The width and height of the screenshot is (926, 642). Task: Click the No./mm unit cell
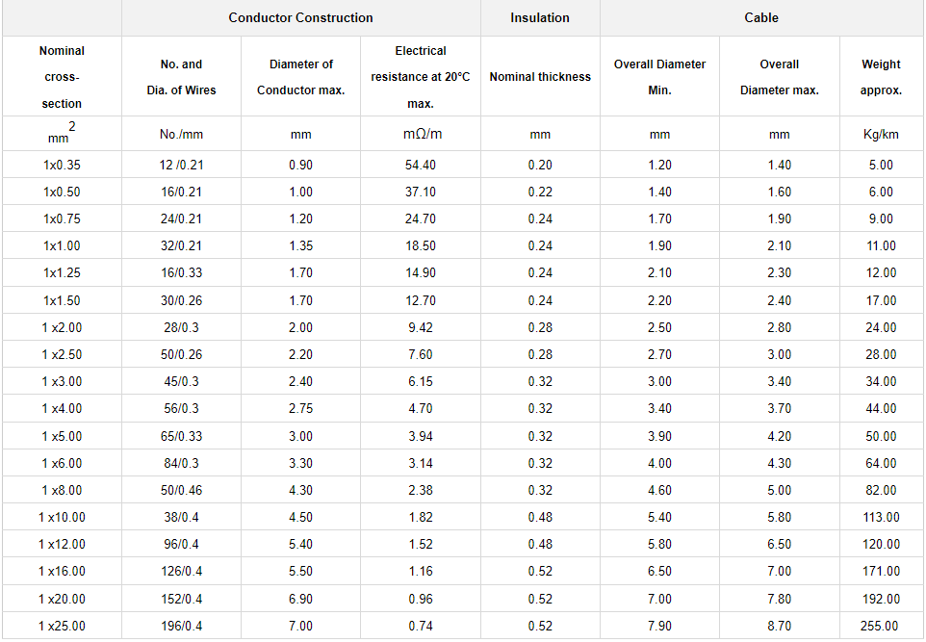pyautogui.click(x=181, y=135)
